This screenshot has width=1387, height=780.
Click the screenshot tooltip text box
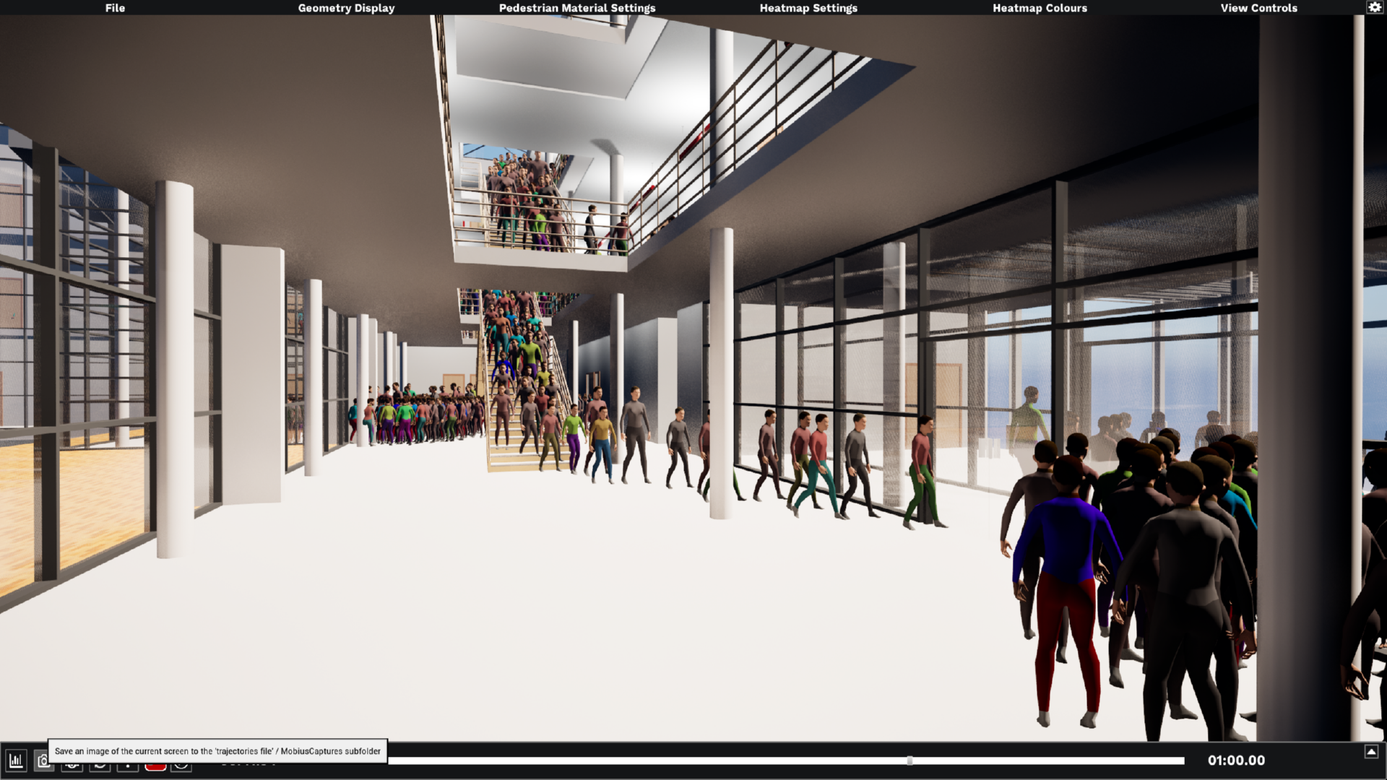[217, 751]
